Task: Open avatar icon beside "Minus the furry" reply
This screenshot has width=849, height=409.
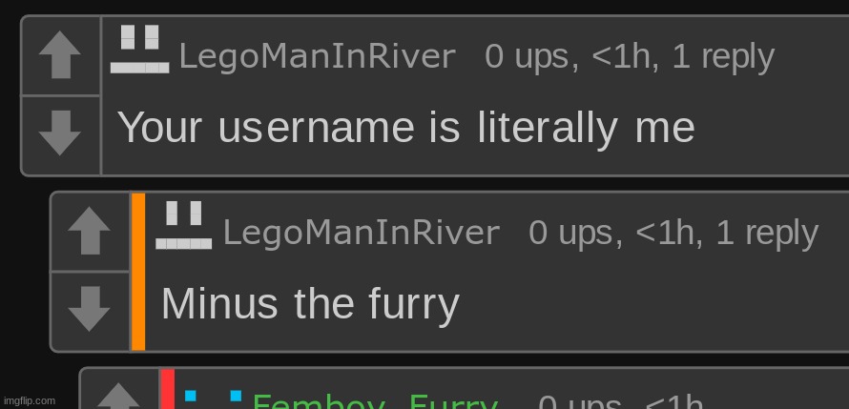Action: tap(183, 225)
